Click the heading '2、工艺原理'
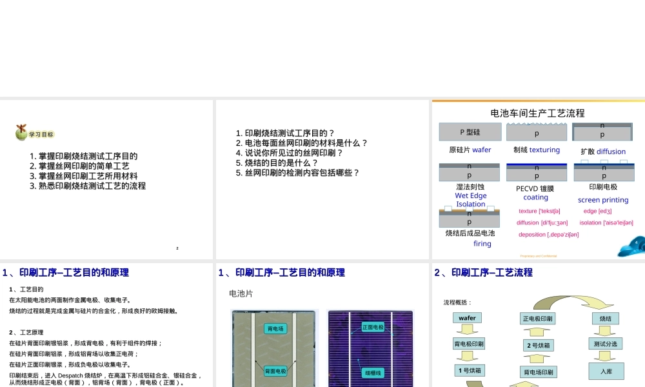Image resolution: width=645 pixels, height=387 pixels. coord(26,332)
